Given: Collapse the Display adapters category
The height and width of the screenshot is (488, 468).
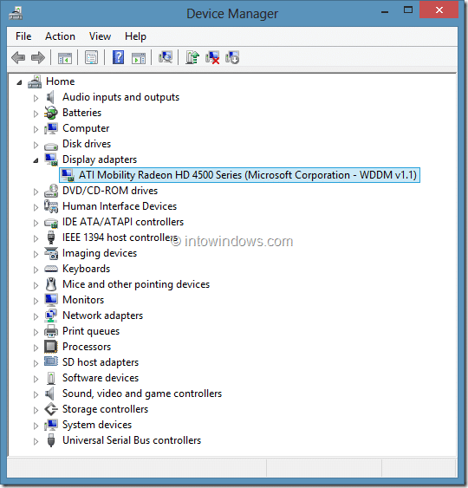Looking at the screenshot, I should pyautogui.click(x=36, y=160).
